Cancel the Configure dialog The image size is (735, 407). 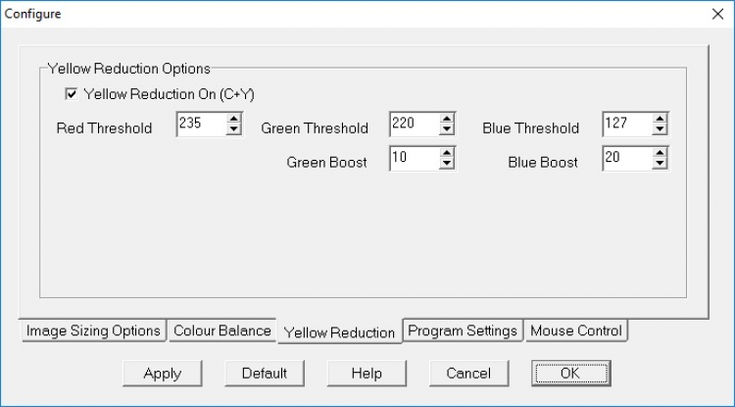(467, 373)
